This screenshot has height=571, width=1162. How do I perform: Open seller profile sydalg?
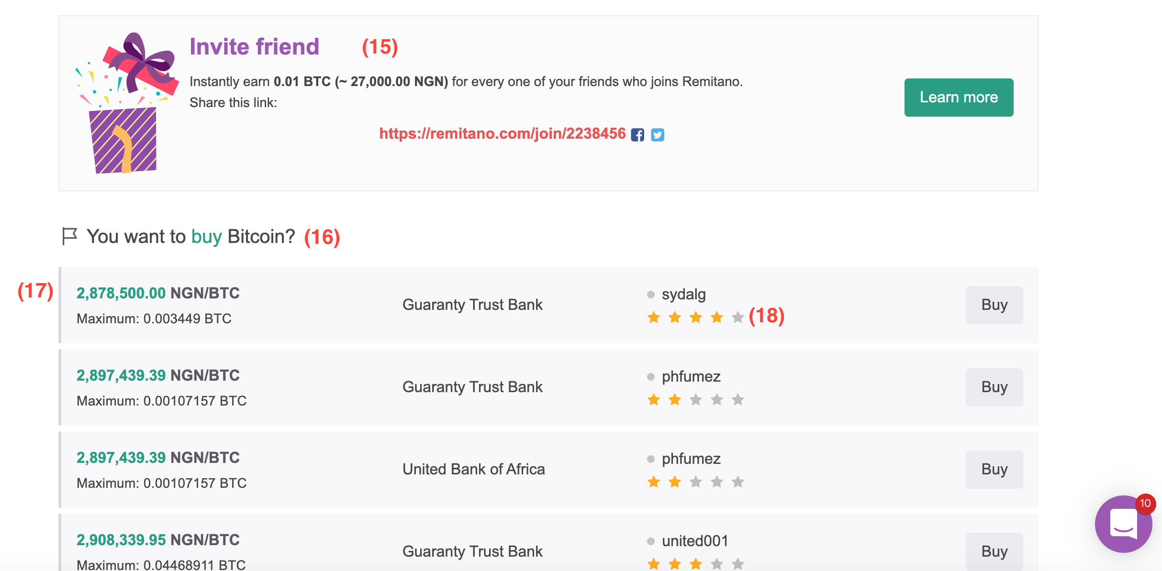pos(683,295)
